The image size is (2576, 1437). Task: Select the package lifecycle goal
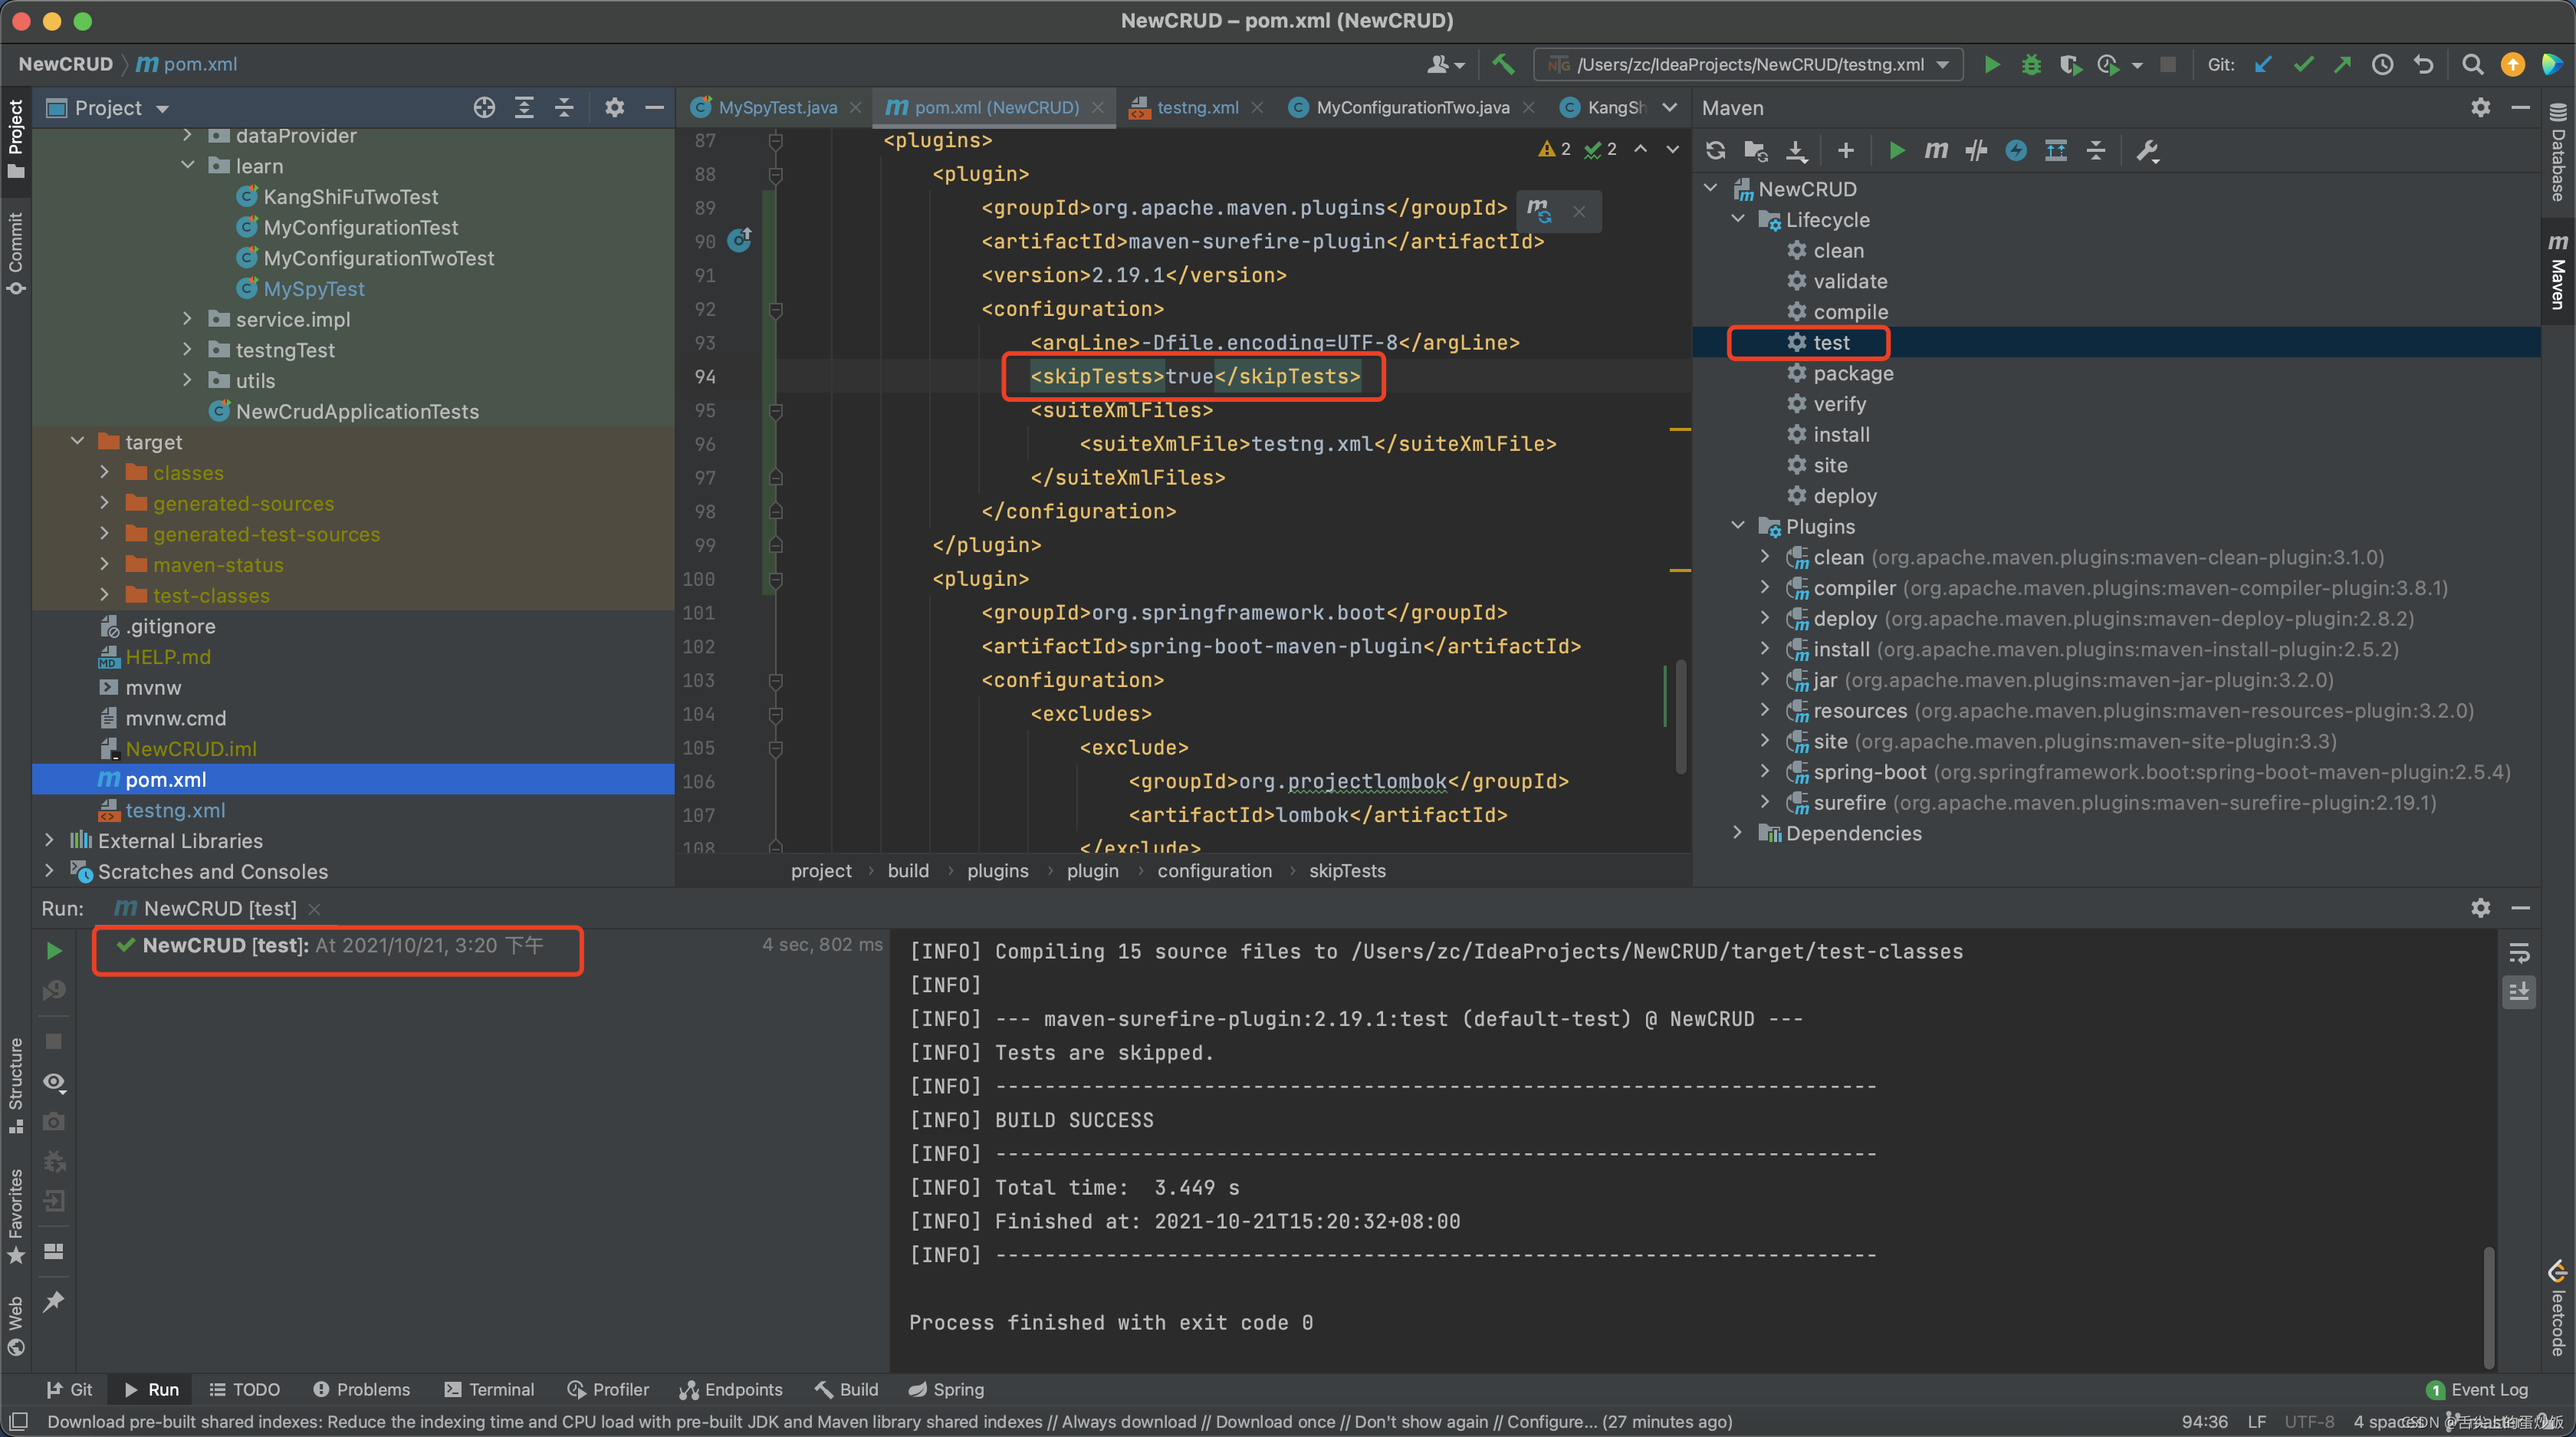point(1853,373)
